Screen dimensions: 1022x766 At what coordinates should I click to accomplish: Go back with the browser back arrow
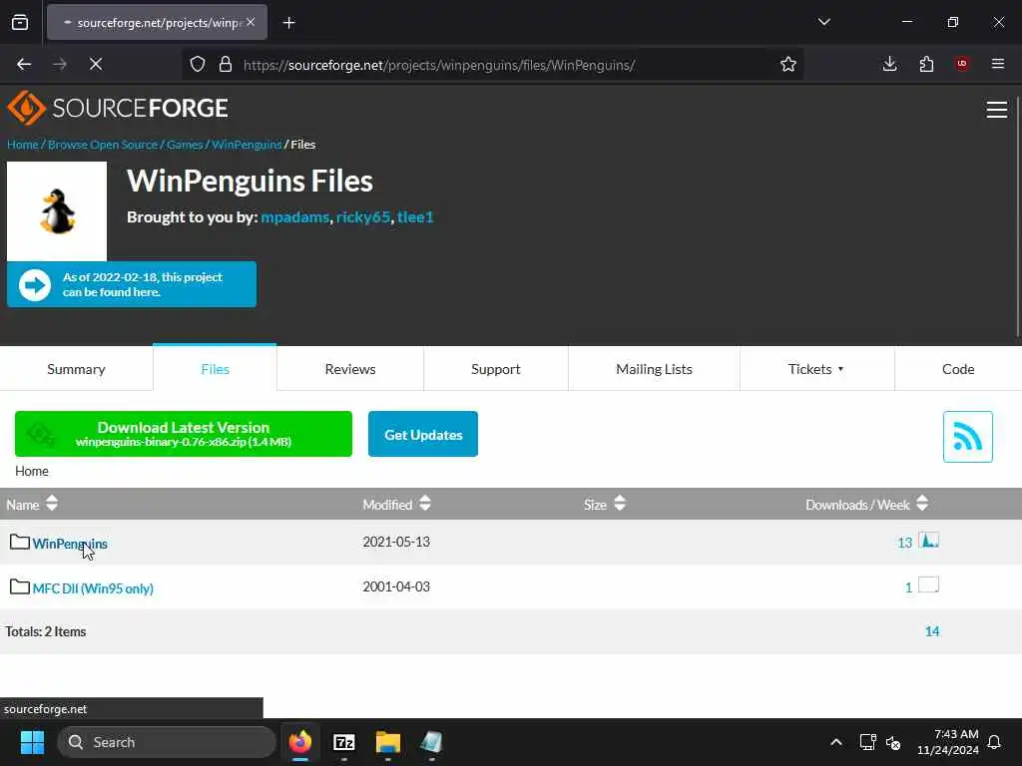pos(24,64)
